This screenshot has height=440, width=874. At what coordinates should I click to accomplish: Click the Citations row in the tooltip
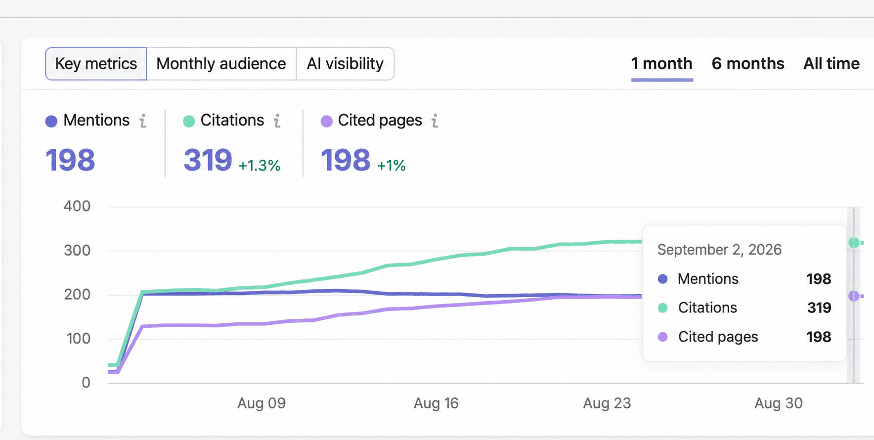(744, 308)
